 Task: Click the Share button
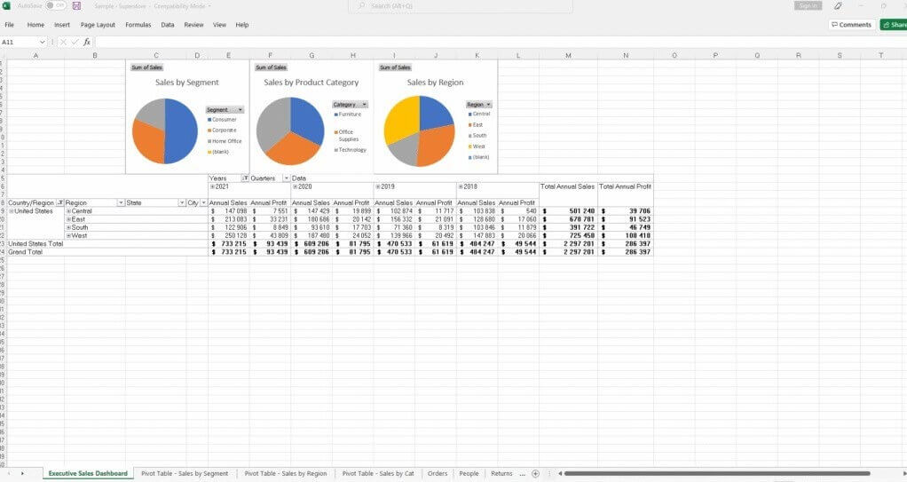point(894,25)
